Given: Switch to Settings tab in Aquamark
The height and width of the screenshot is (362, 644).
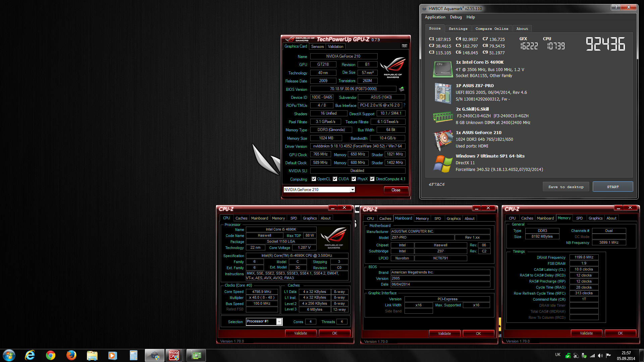Looking at the screenshot, I should (x=458, y=29).
